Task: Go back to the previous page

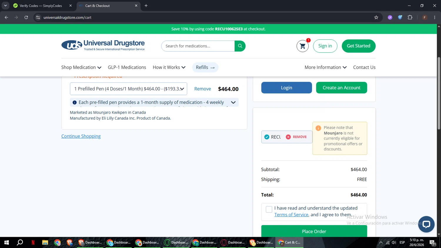Action: (x=6, y=17)
